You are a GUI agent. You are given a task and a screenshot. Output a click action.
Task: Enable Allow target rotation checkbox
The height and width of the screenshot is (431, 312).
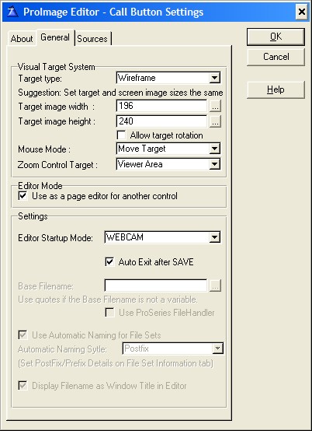point(121,135)
